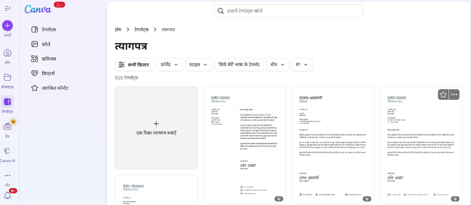
Task: Click the hamburger menu icon
Action: point(7,9)
